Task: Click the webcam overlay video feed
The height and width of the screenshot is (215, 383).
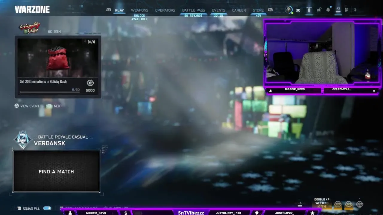Action: pos(322,53)
